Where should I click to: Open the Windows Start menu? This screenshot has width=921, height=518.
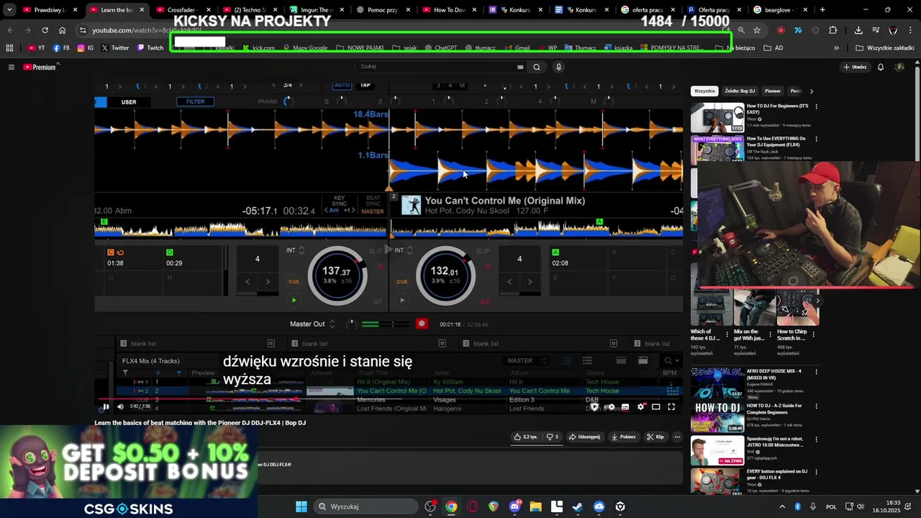pos(301,506)
